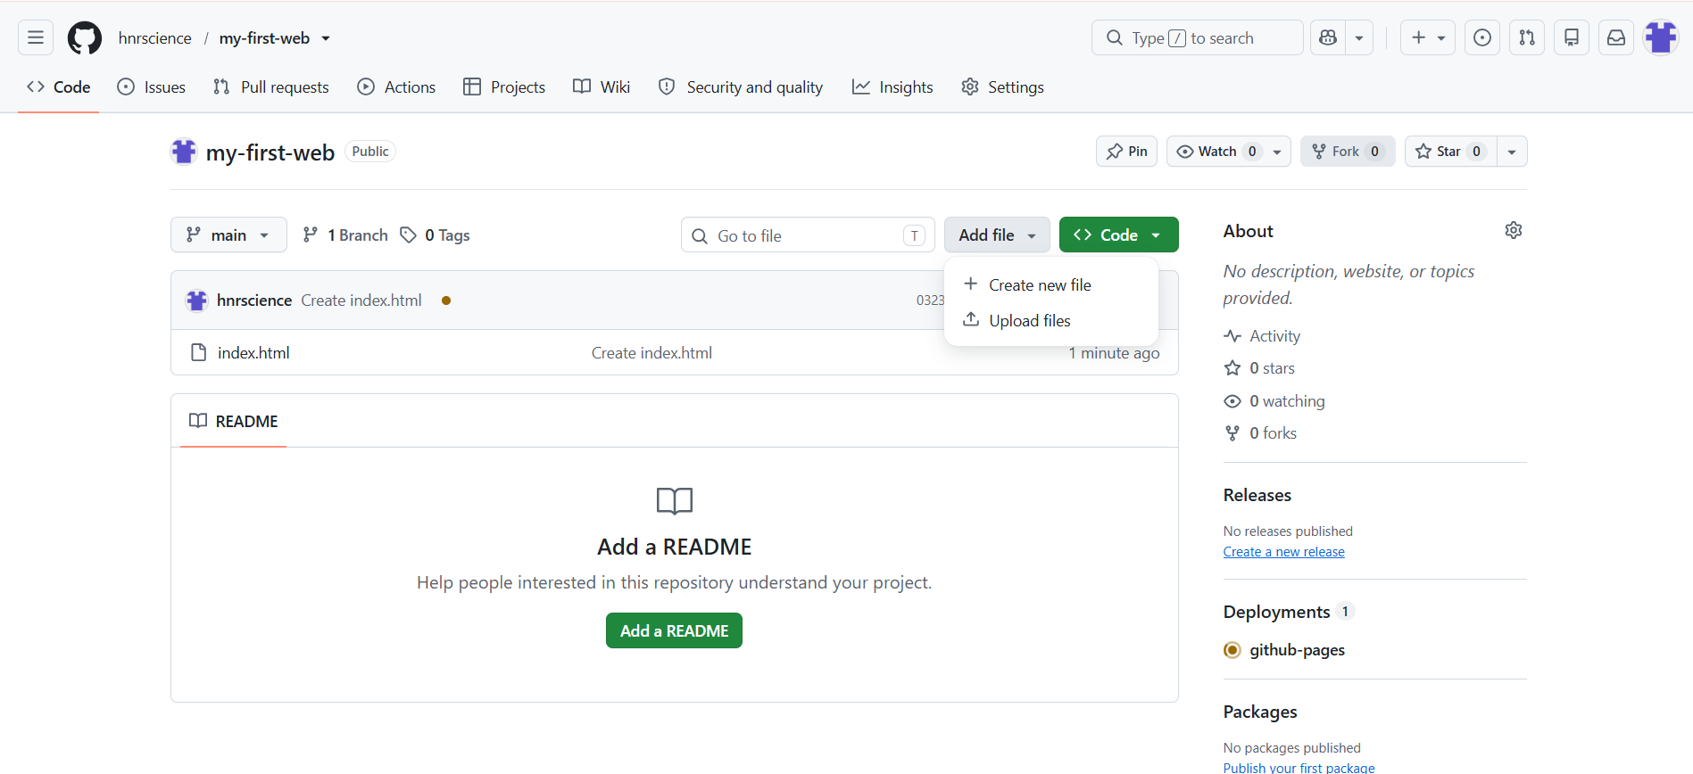Open the user profile avatar menu

pyautogui.click(x=1661, y=37)
